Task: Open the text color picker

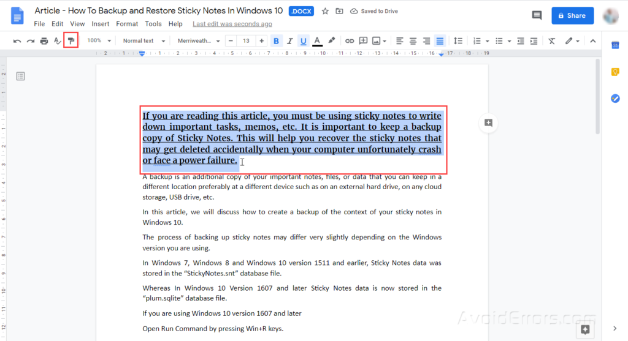Action: (x=317, y=41)
